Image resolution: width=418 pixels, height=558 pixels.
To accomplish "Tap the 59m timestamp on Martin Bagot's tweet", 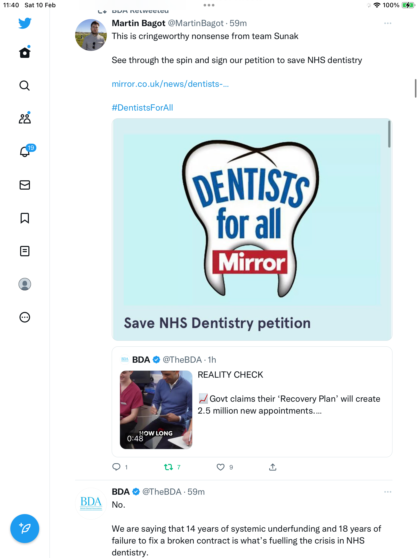I will tap(238, 23).
